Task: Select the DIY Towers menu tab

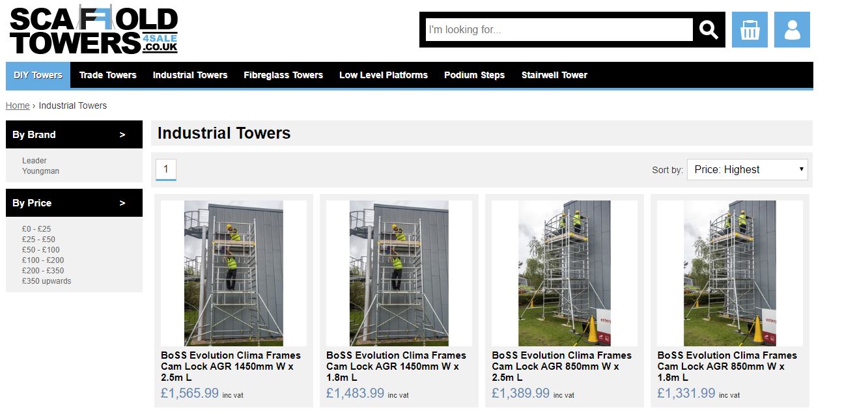Action: 38,75
